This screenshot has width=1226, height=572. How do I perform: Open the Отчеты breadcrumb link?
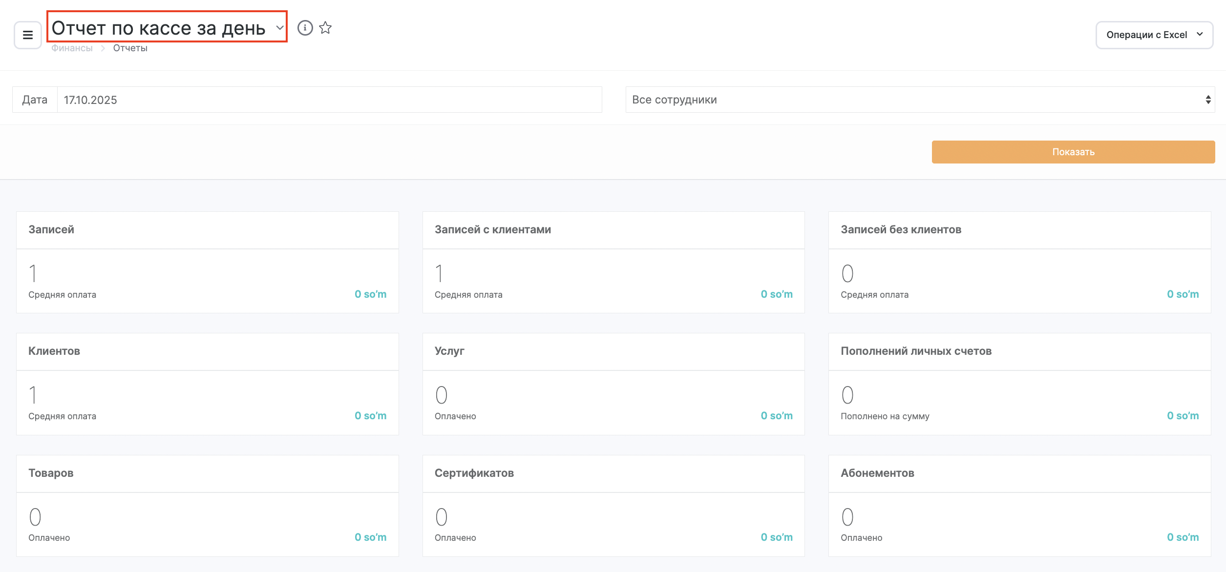click(x=130, y=48)
